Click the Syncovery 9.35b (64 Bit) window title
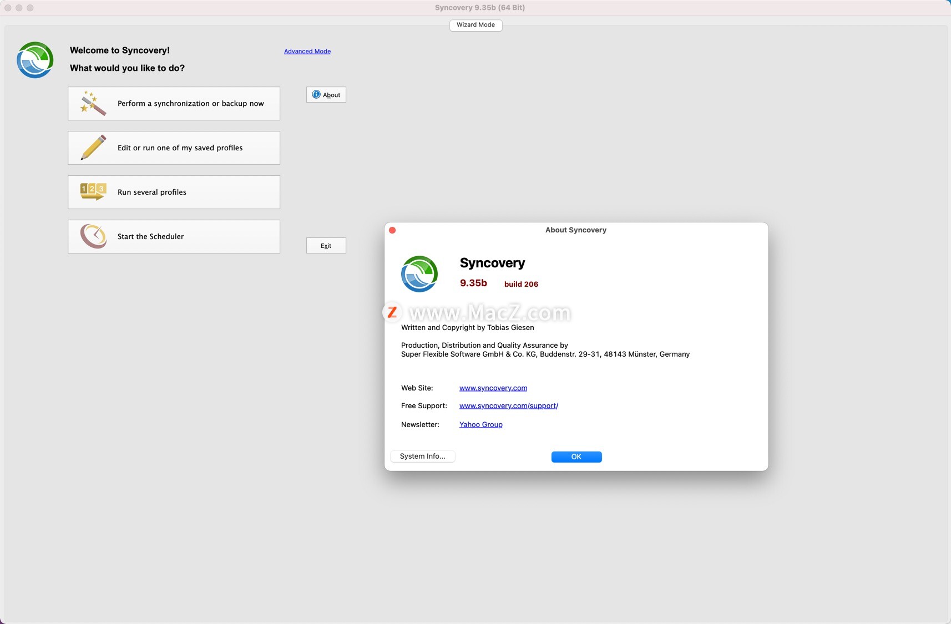Viewport: 951px width, 624px height. (x=480, y=8)
